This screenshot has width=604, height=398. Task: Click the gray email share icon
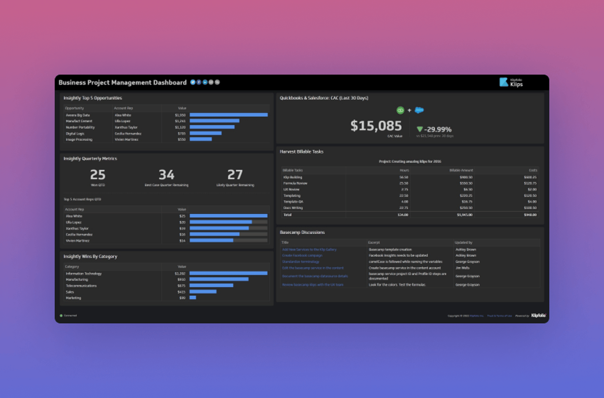coord(211,82)
